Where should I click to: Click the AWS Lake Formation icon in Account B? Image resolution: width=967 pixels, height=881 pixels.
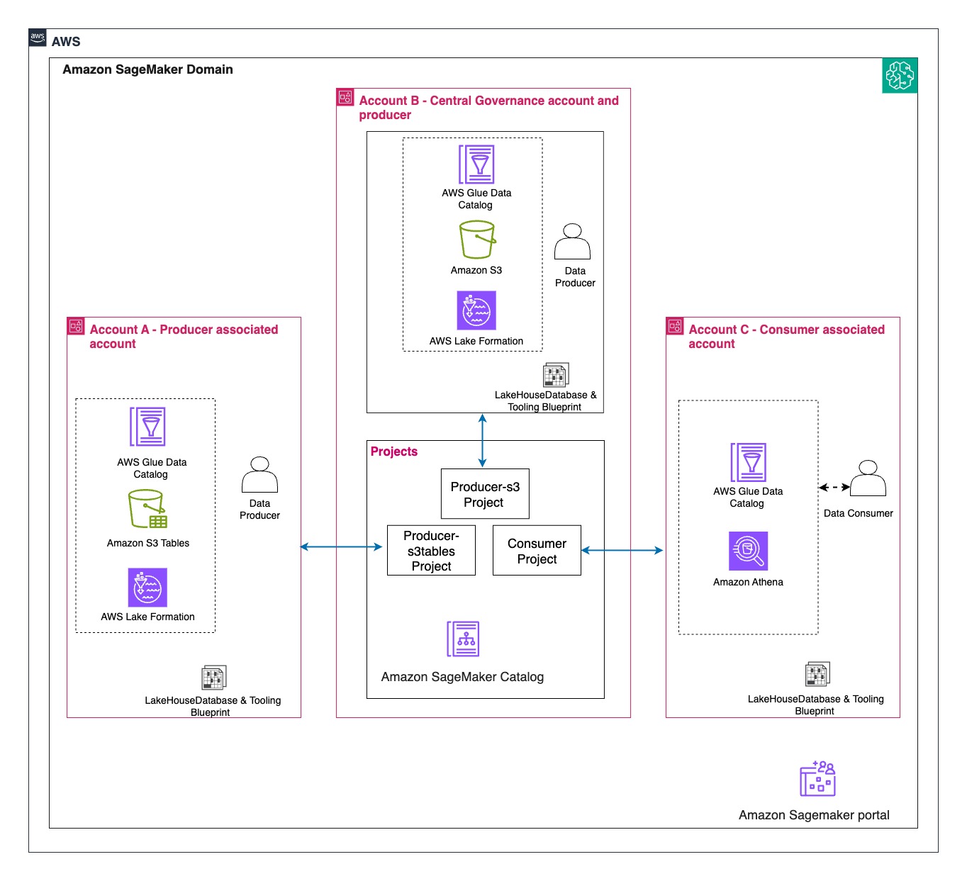point(476,310)
